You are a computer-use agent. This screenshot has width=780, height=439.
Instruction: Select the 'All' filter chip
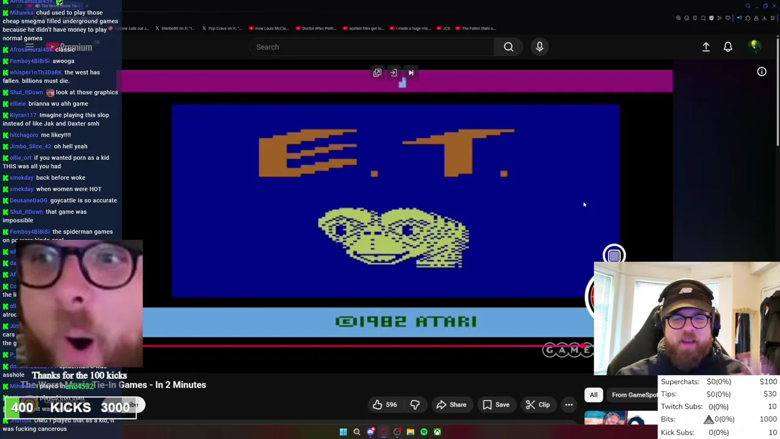pyautogui.click(x=594, y=395)
